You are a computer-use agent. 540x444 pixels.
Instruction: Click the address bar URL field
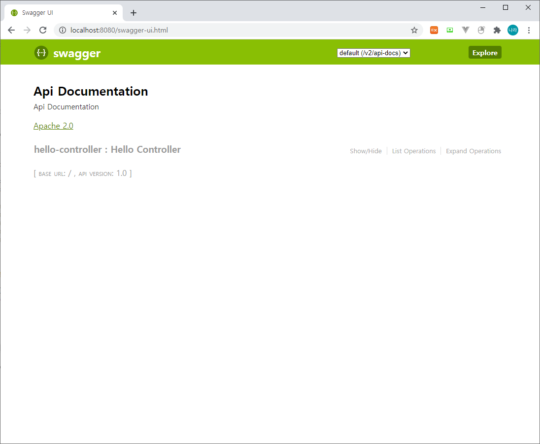click(x=237, y=31)
